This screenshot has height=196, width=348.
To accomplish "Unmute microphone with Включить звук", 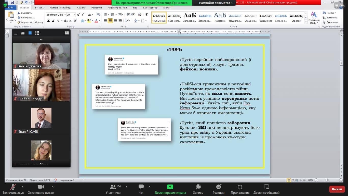I will [12, 187].
